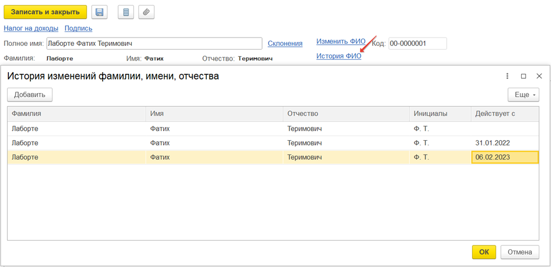Click the Код input field
This screenshot has width=551, height=267.
click(x=417, y=44)
